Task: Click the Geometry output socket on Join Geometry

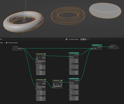Action: [x=102, y=47]
